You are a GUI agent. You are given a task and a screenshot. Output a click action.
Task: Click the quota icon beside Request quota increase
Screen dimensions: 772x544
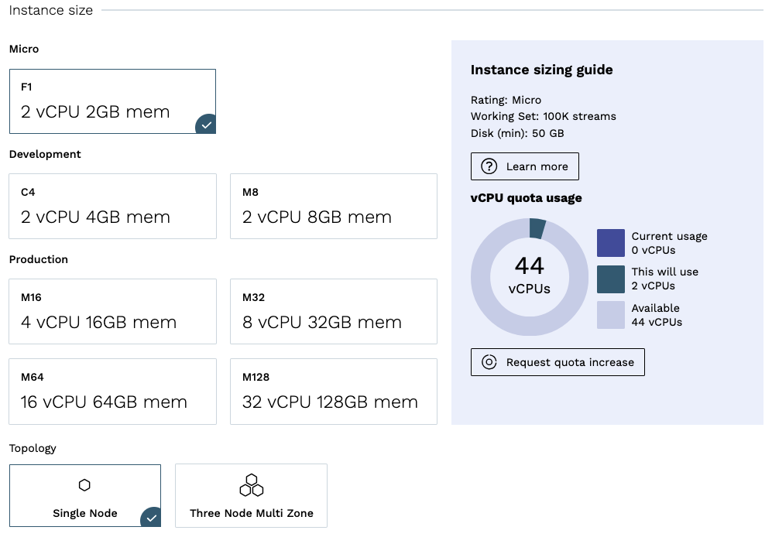coord(489,362)
